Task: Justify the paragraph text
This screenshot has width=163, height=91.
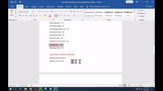Action: pyautogui.click(x=65, y=16)
